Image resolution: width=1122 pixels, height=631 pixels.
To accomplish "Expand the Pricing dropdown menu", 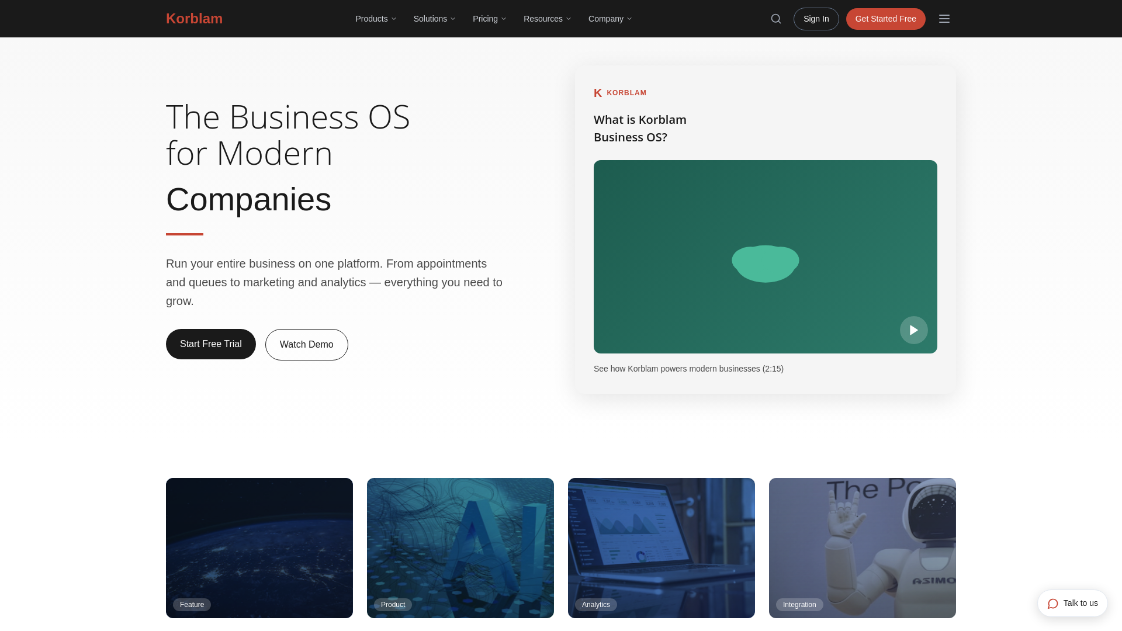I will tap(489, 19).
